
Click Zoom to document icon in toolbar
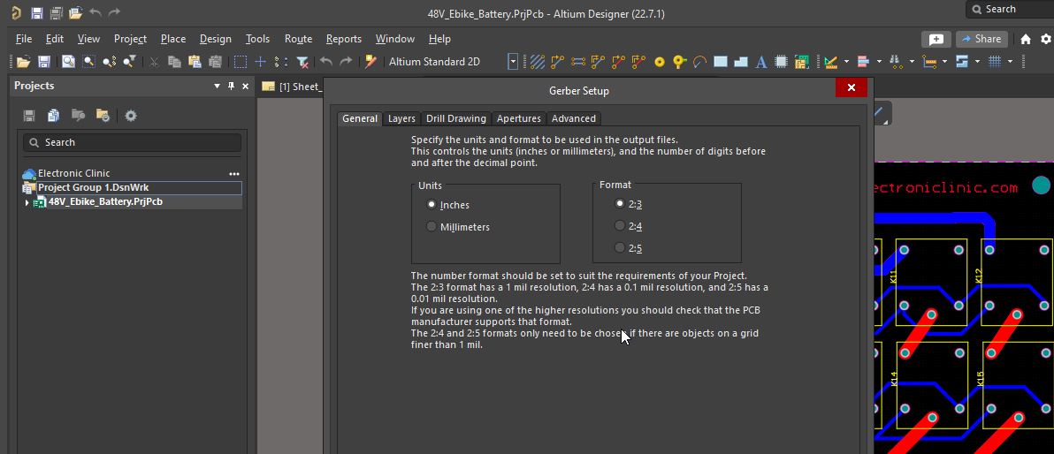68,62
